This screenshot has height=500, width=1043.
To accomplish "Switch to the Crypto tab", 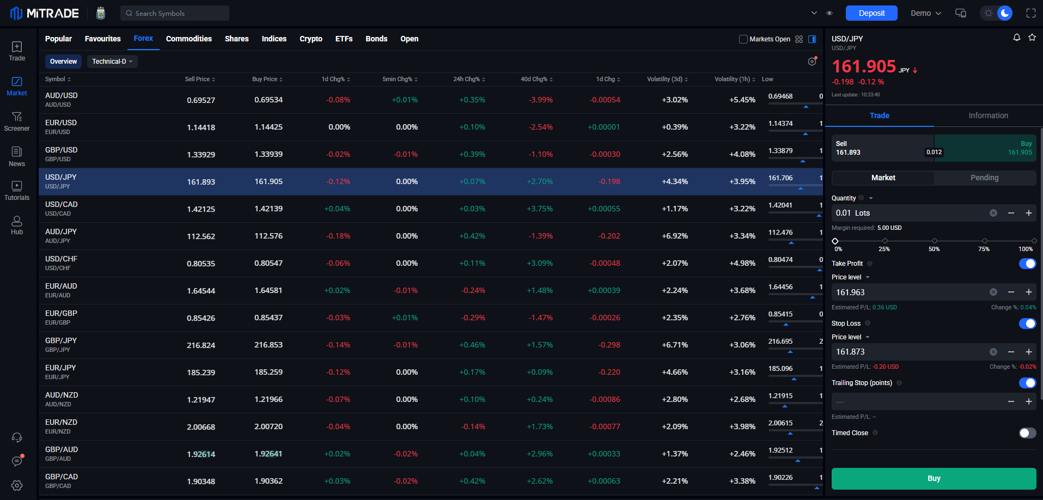I will coord(311,39).
